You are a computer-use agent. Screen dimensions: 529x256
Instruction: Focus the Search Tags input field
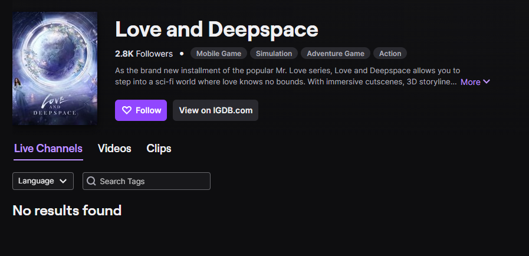pos(146,181)
